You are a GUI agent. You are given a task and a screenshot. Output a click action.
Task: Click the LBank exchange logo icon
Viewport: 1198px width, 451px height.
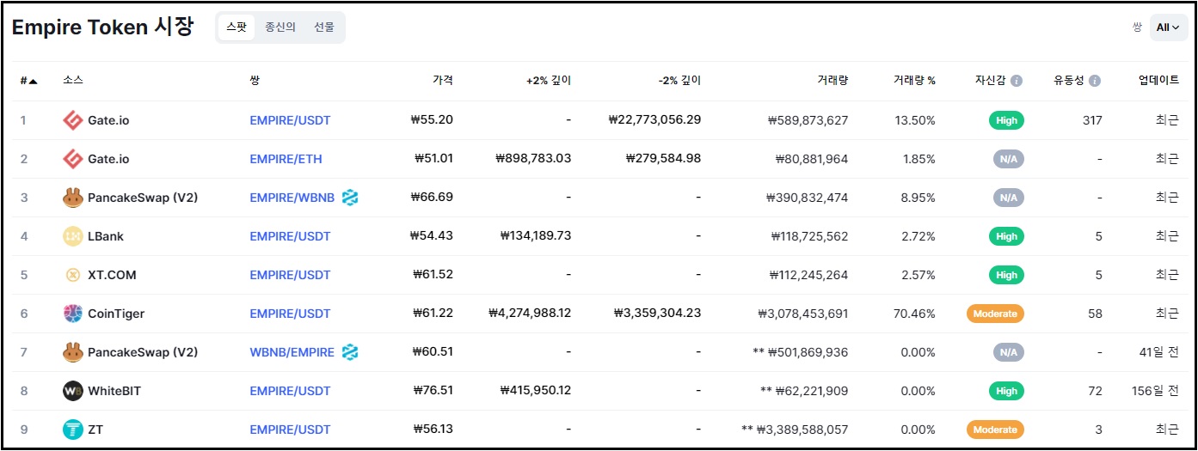73,236
